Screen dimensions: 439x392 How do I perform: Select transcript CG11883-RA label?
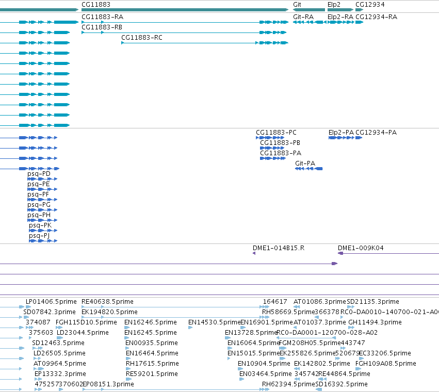point(102,17)
